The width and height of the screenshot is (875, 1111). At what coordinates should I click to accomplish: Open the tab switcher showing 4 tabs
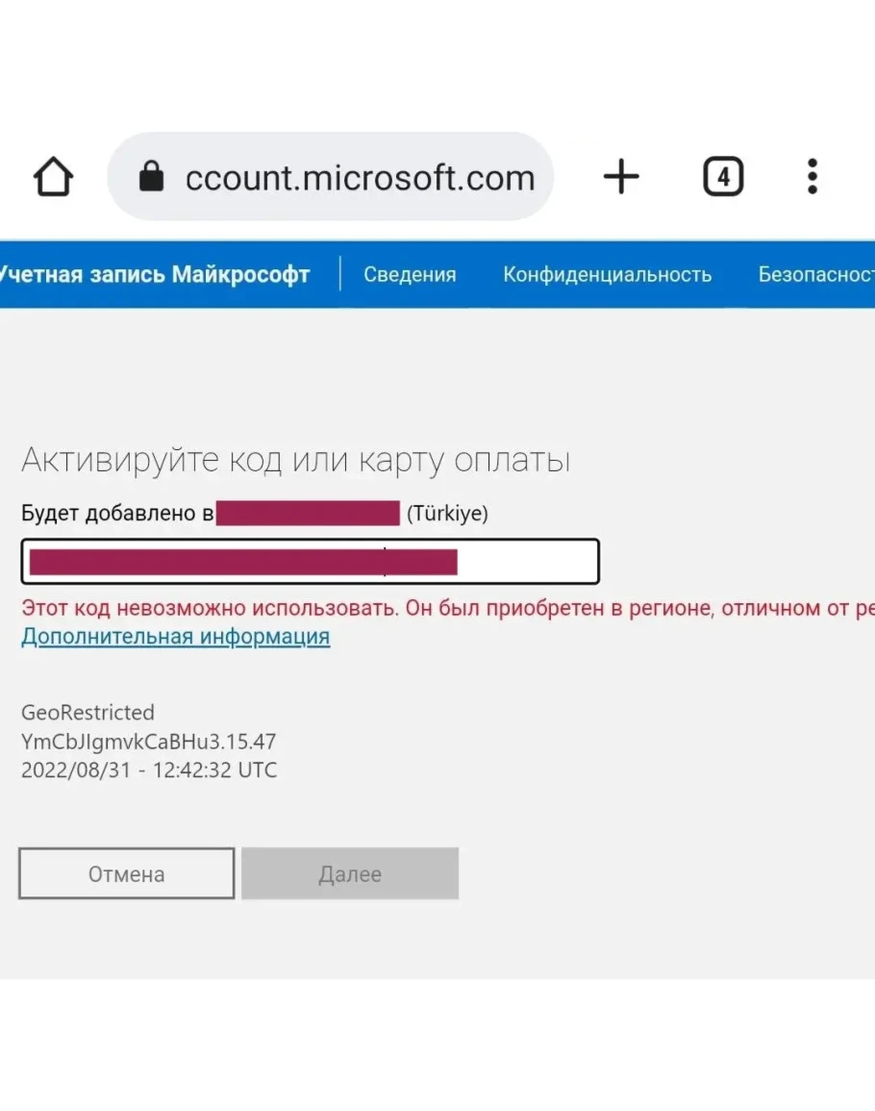pyautogui.click(x=723, y=177)
